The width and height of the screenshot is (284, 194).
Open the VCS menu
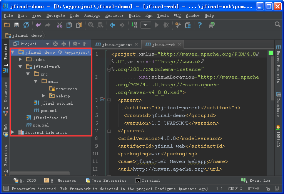coord(177,15)
